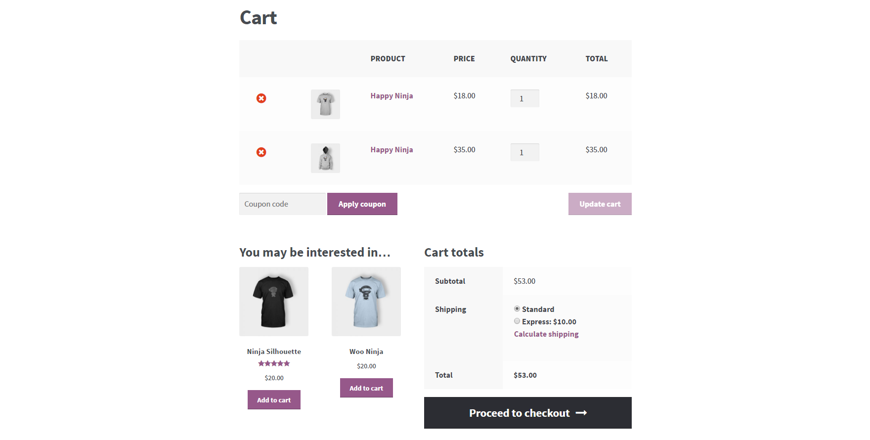Remove the $18.00 Happy Ninja item
Screen dimensions: 870x440
(261, 98)
